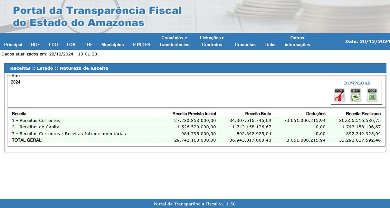The height and width of the screenshot is (208, 390).
Task: Open the LOA menu
Action: point(71,45)
